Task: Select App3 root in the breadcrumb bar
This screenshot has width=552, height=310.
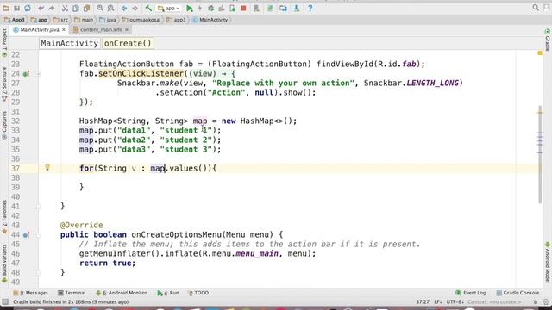Action: coord(15,20)
